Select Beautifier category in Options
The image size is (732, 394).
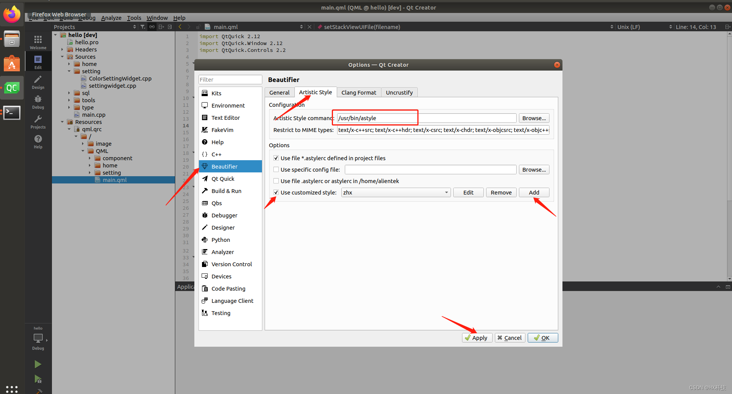[230, 166]
